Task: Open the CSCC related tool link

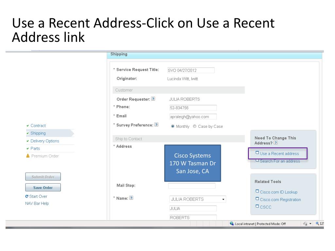Action: tap(266, 207)
